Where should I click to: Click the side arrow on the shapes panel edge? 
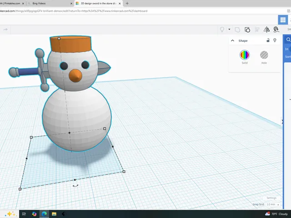click(282, 122)
